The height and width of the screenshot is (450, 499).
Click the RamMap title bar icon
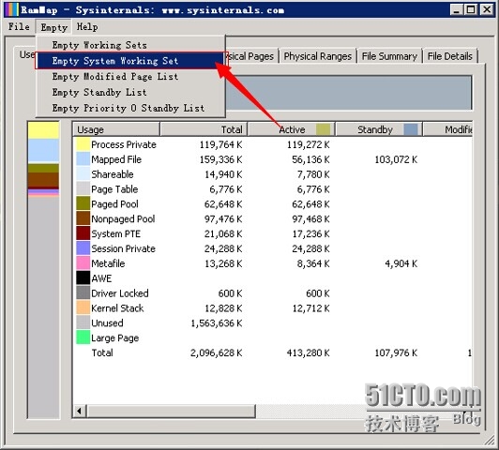tap(11, 10)
